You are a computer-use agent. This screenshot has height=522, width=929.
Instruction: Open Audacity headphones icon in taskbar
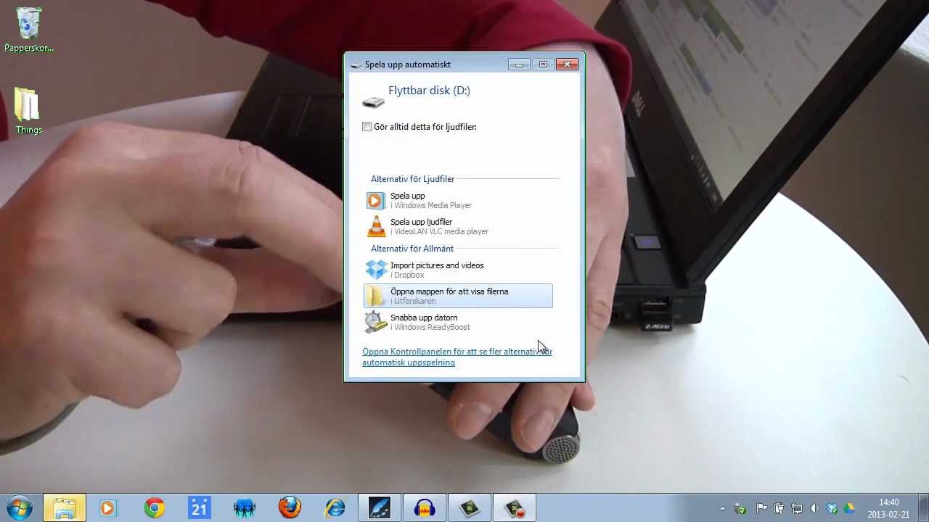pos(425,508)
